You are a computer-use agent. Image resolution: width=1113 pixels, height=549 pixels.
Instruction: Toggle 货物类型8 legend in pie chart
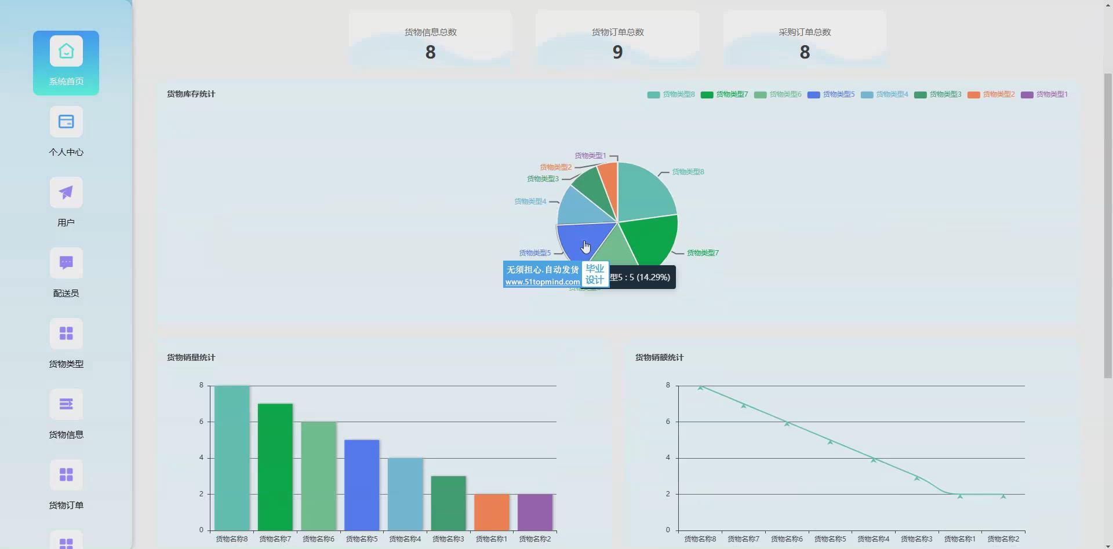671,94
